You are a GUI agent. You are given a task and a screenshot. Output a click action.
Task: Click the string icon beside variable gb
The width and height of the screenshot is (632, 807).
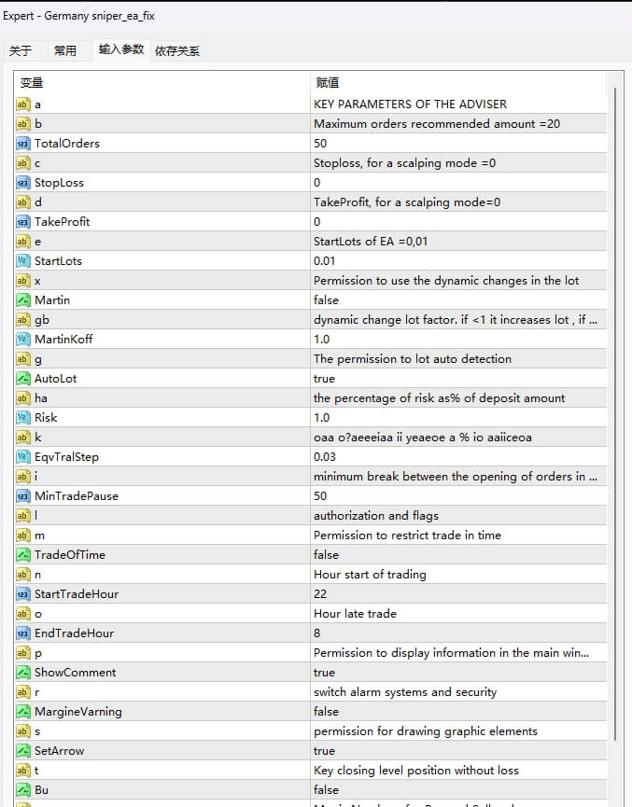(23, 320)
